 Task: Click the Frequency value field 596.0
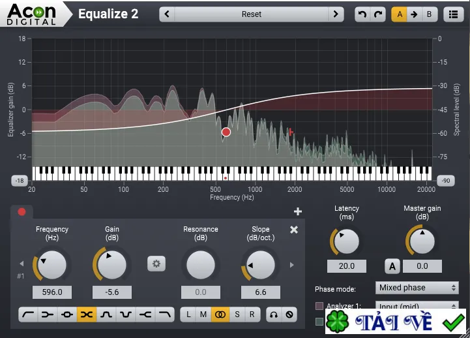(x=52, y=292)
